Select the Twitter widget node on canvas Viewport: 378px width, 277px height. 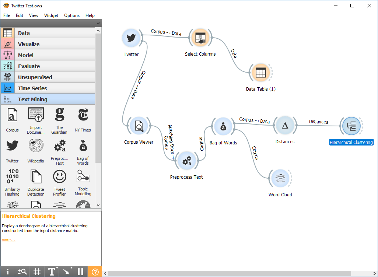pyautogui.click(x=131, y=38)
